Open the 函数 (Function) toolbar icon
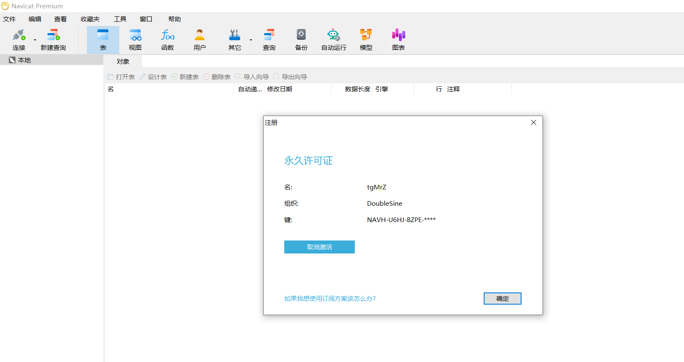The height and width of the screenshot is (362, 684). [168, 40]
